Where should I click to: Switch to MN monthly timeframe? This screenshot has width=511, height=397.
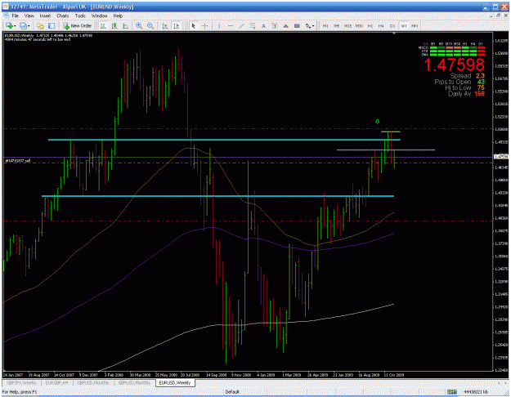[415, 25]
